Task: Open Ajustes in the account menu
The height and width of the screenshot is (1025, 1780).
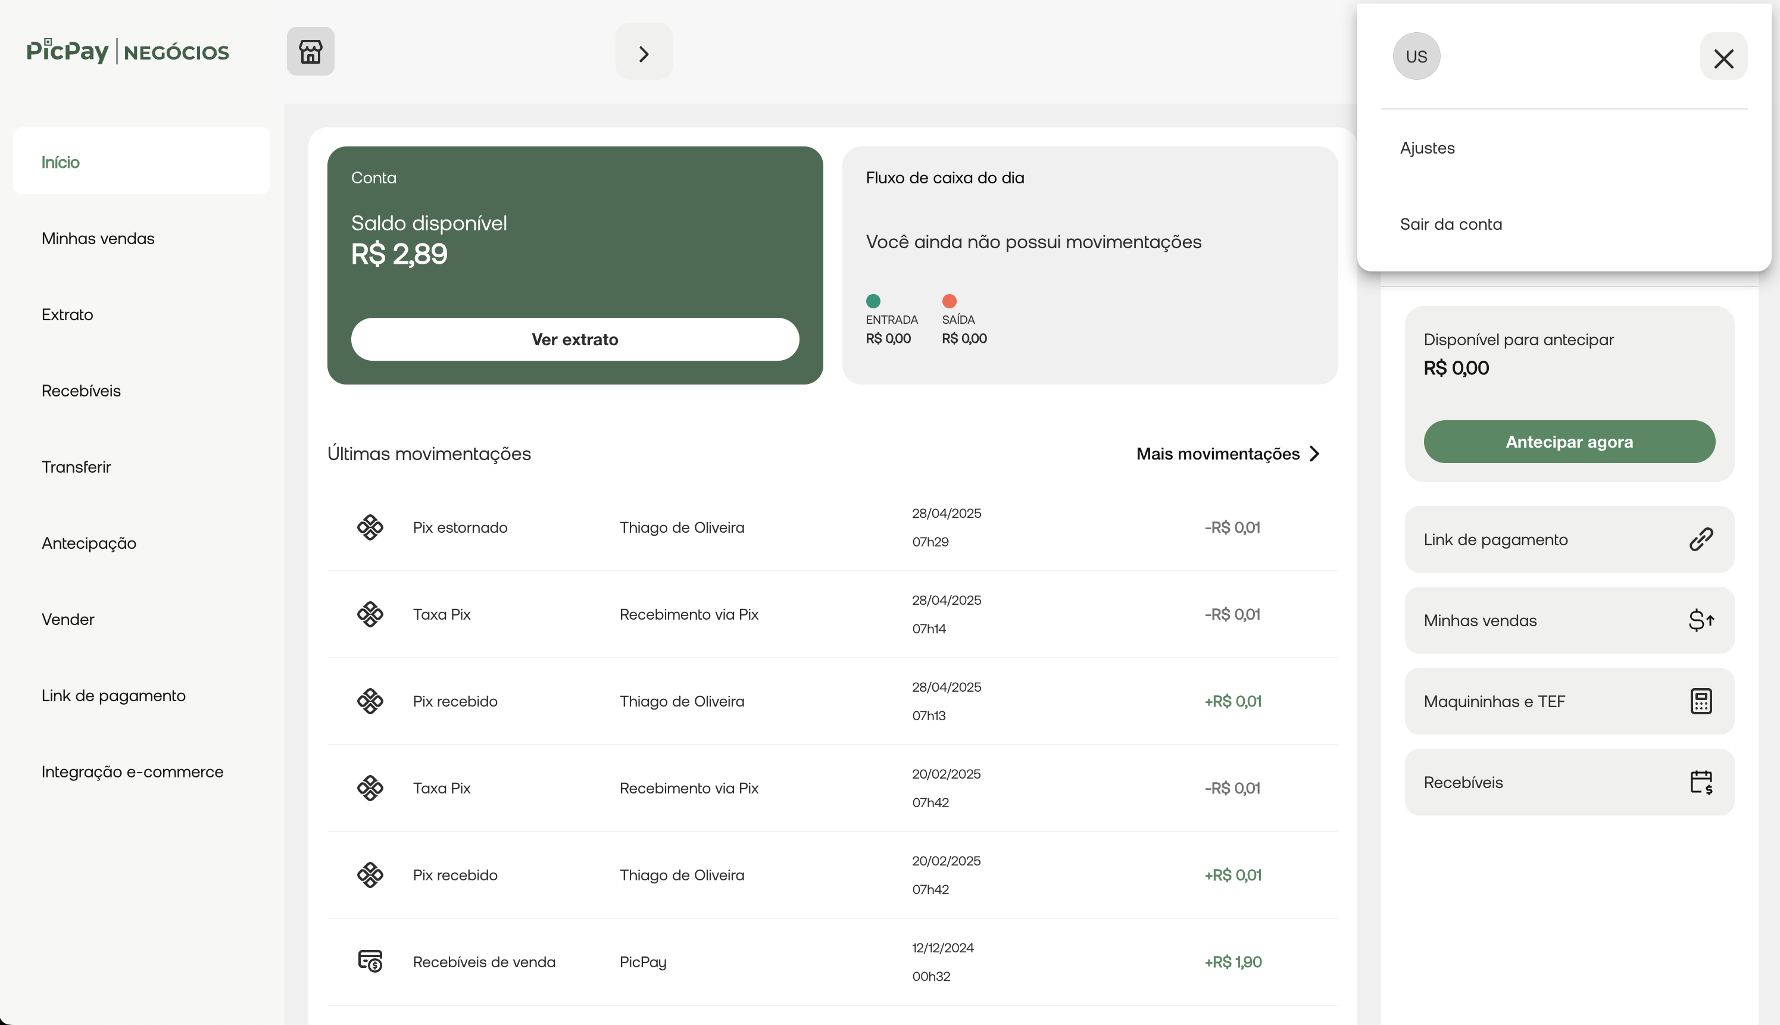Action: click(x=1427, y=148)
